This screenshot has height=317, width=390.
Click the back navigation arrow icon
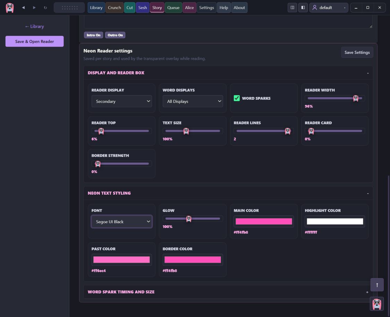[23, 8]
